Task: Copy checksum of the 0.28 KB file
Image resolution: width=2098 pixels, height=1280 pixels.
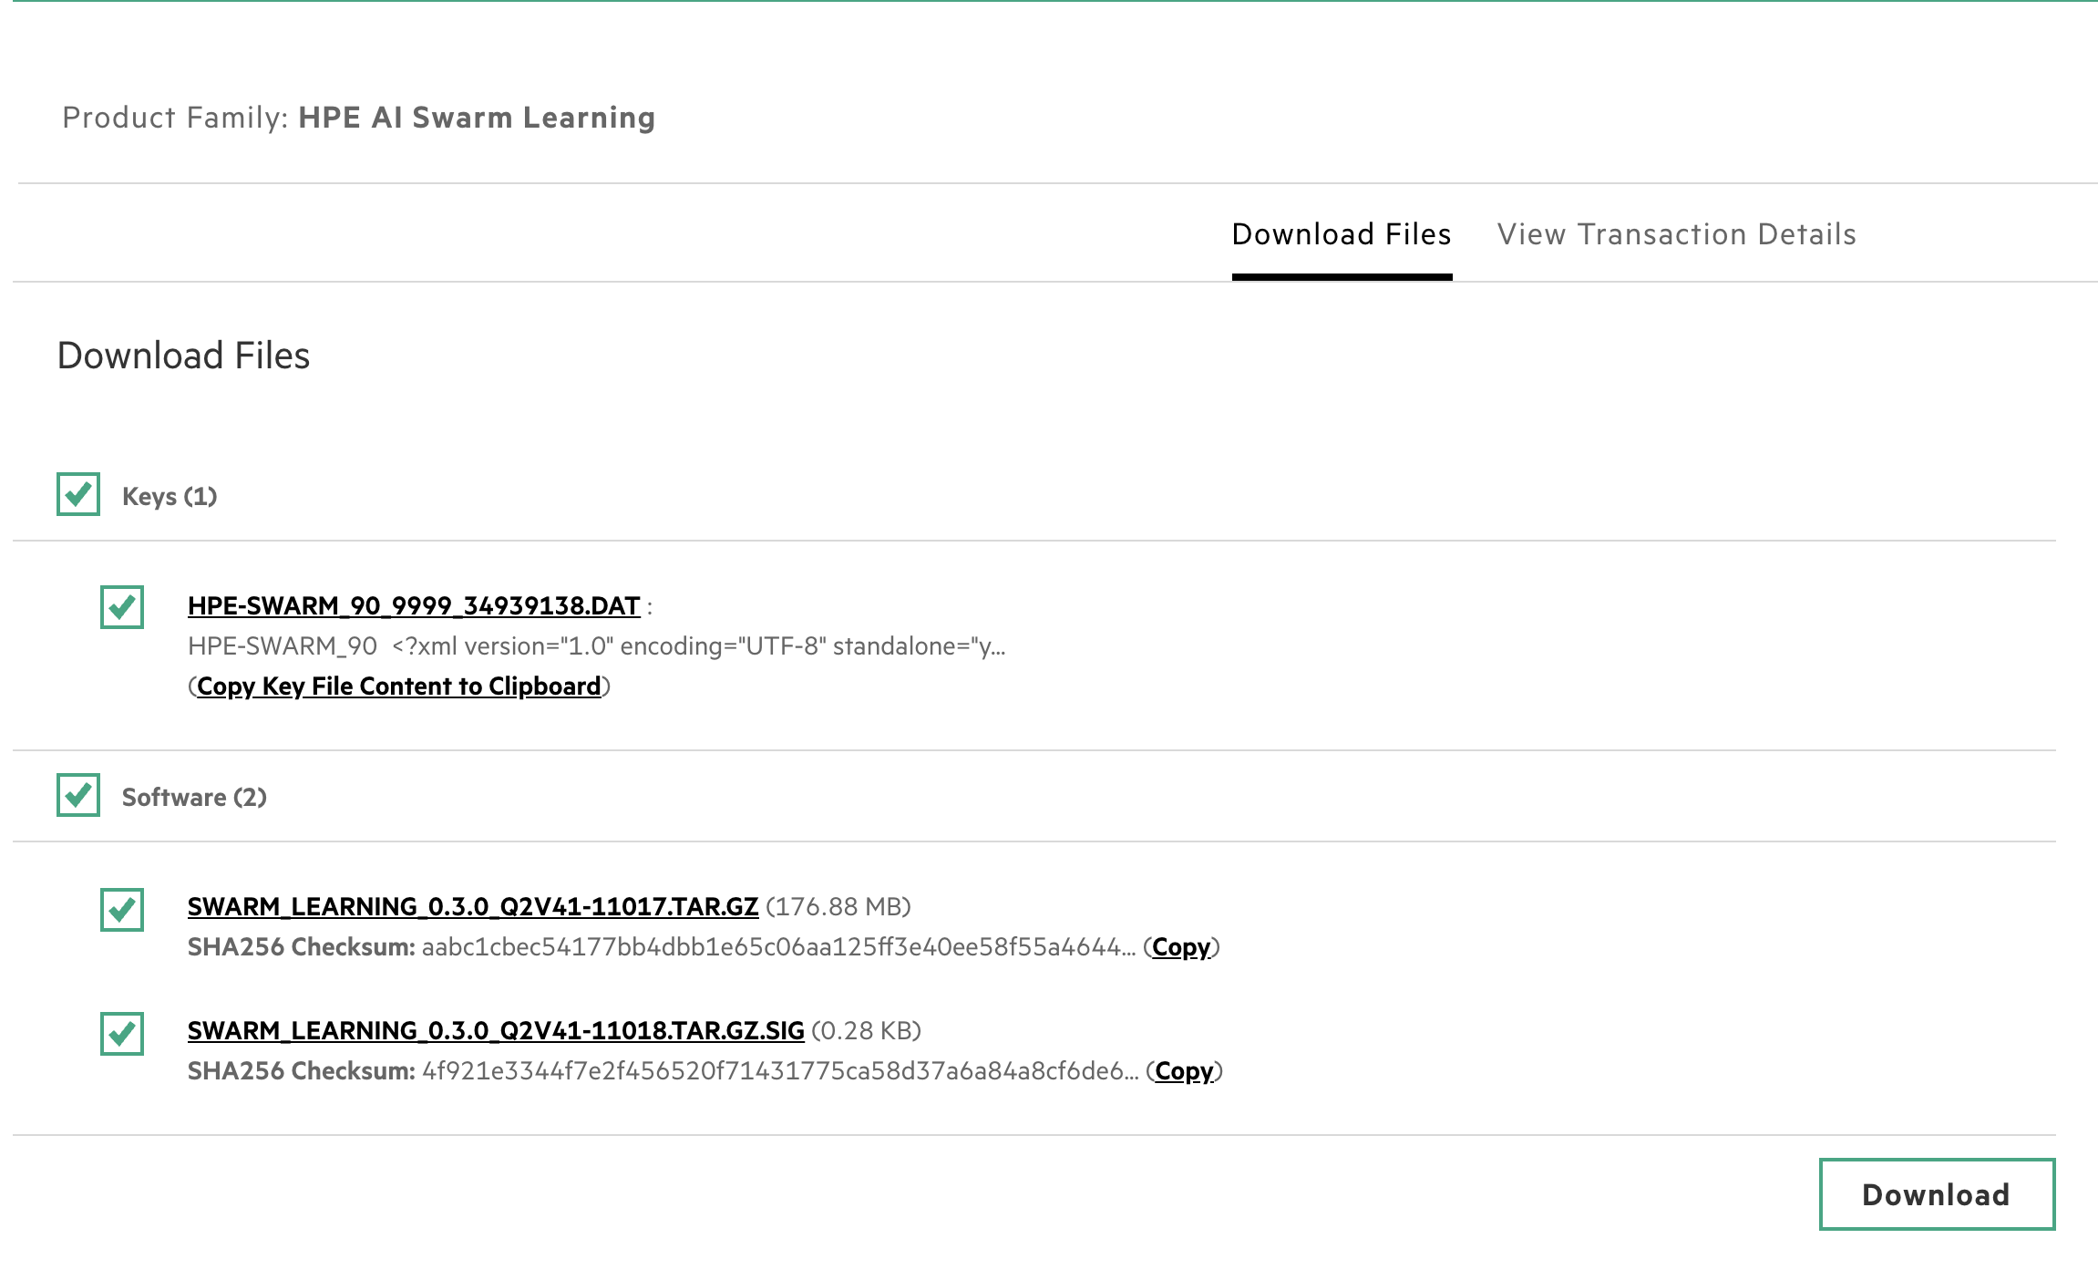Action: (x=1183, y=1071)
